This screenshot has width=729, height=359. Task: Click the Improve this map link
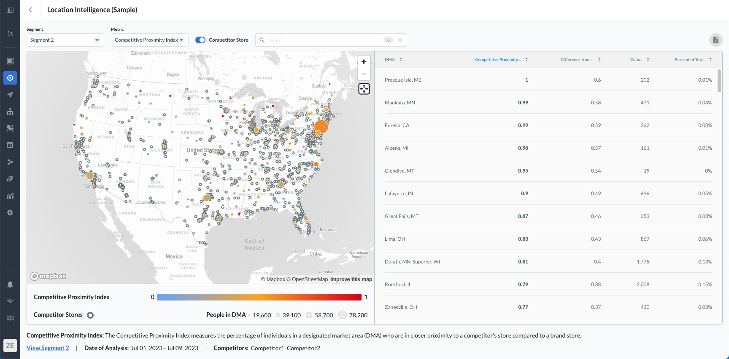point(351,279)
